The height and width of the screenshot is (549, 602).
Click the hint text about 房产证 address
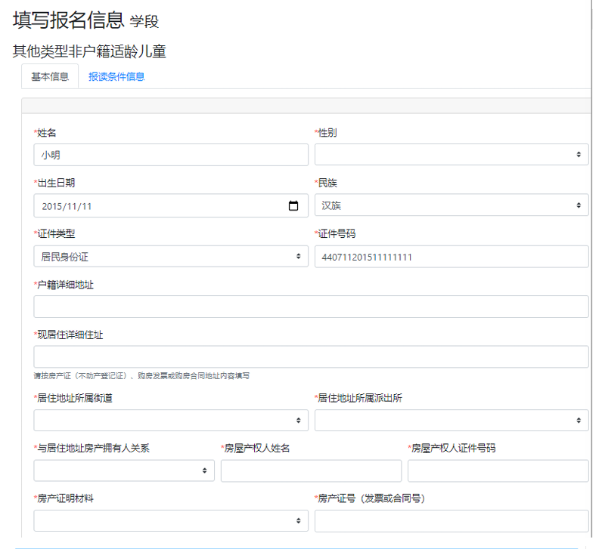click(141, 376)
